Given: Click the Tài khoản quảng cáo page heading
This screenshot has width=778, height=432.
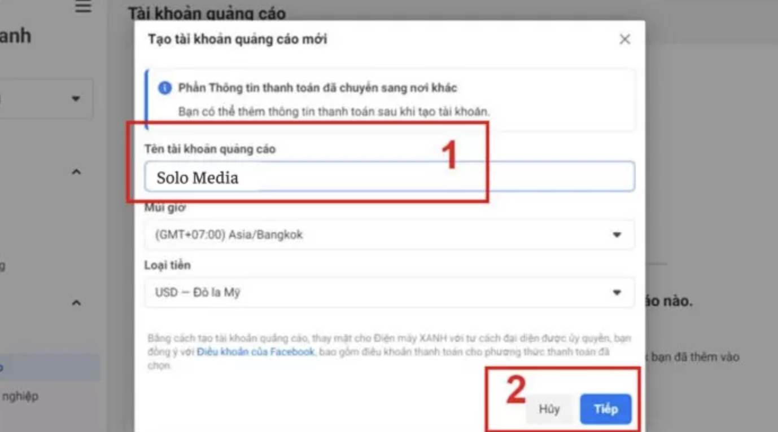Looking at the screenshot, I should tap(207, 13).
